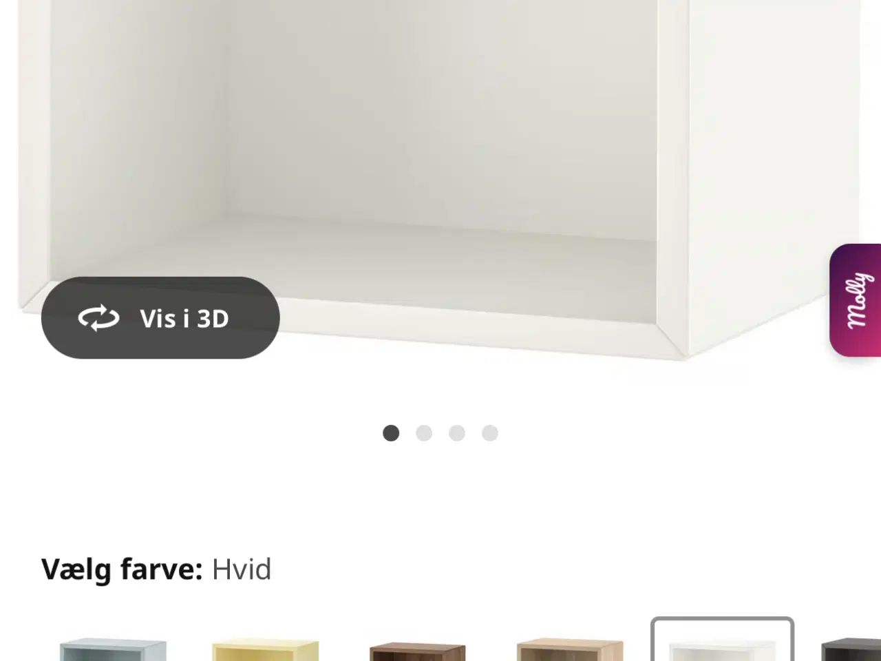Go to the second image dot

coord(424,433)
